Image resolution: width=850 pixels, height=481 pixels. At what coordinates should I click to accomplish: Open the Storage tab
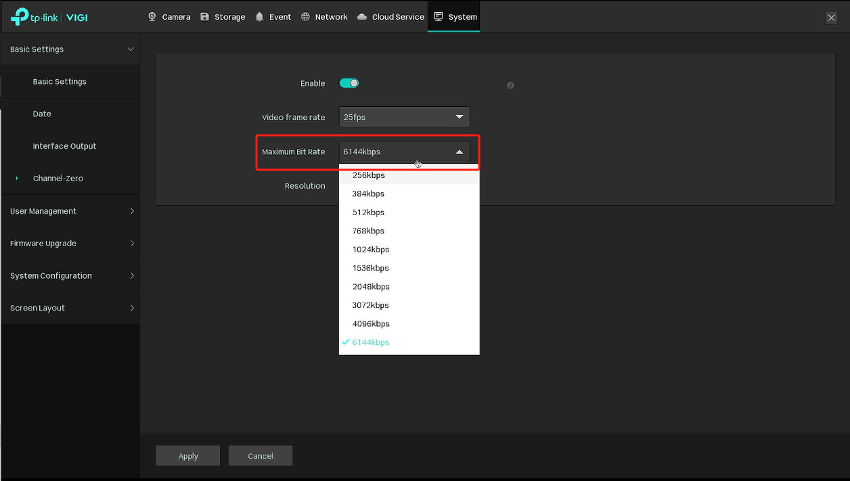(x=223, y=16)
